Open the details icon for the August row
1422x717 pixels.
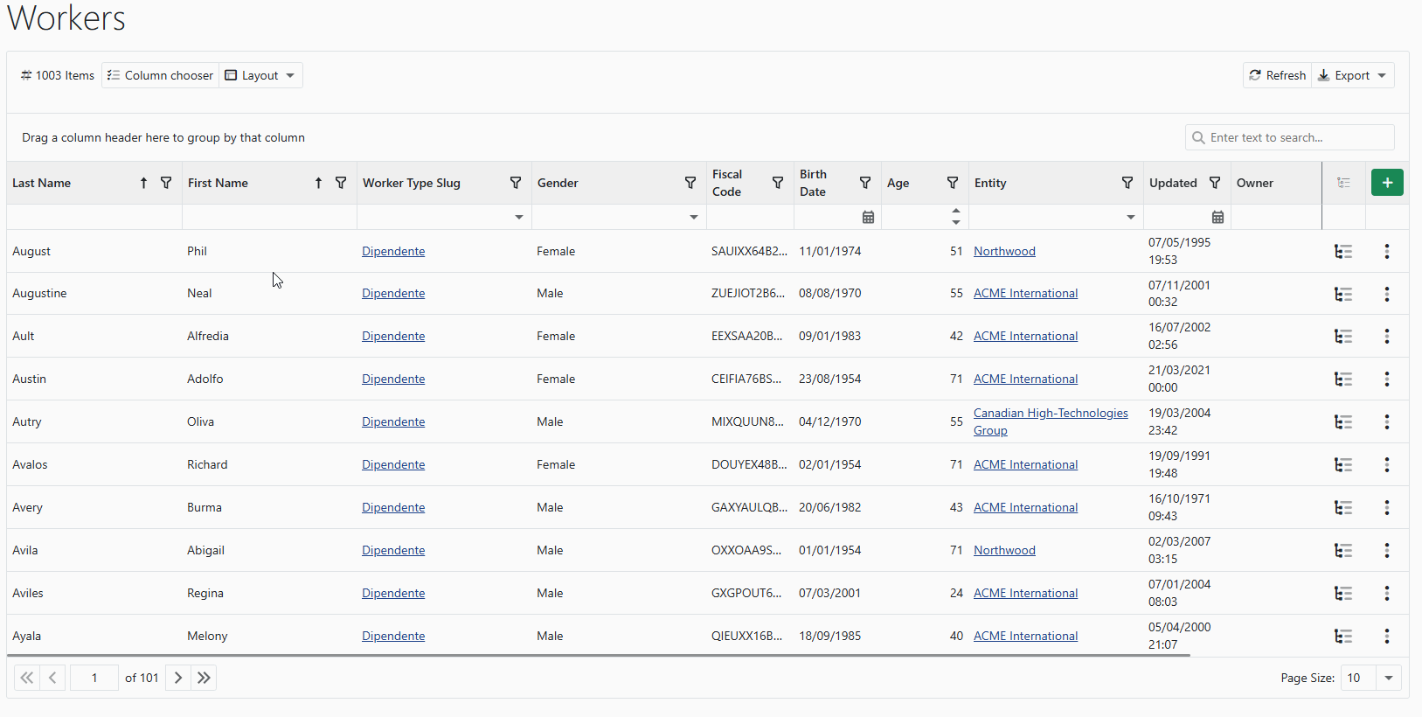1343,252
